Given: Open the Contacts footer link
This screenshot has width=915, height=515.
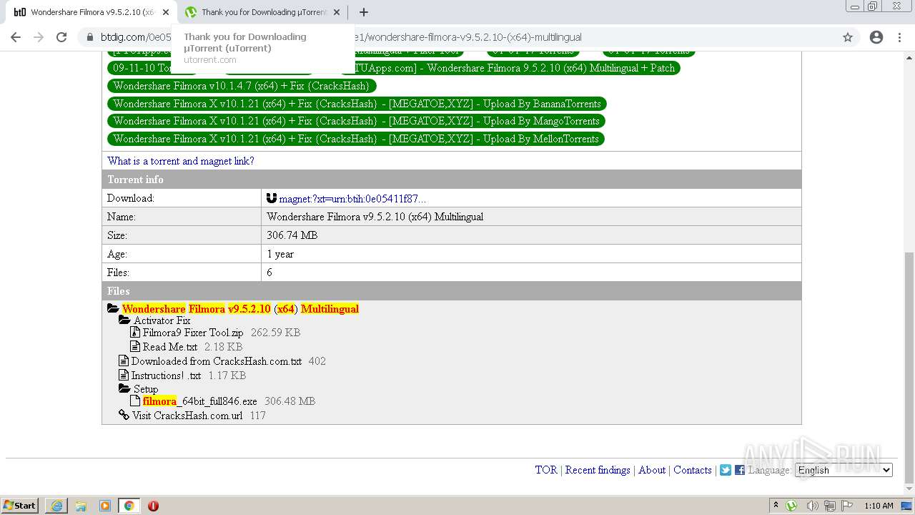Looking at the screenshot, I should [x=693, y=470].
